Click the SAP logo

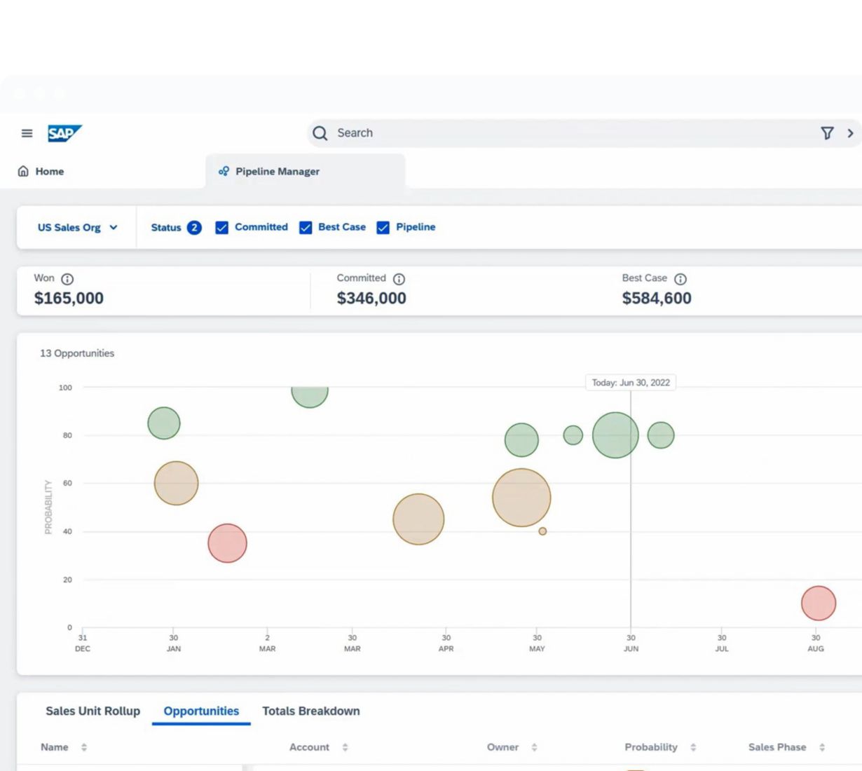coord(64,133)
